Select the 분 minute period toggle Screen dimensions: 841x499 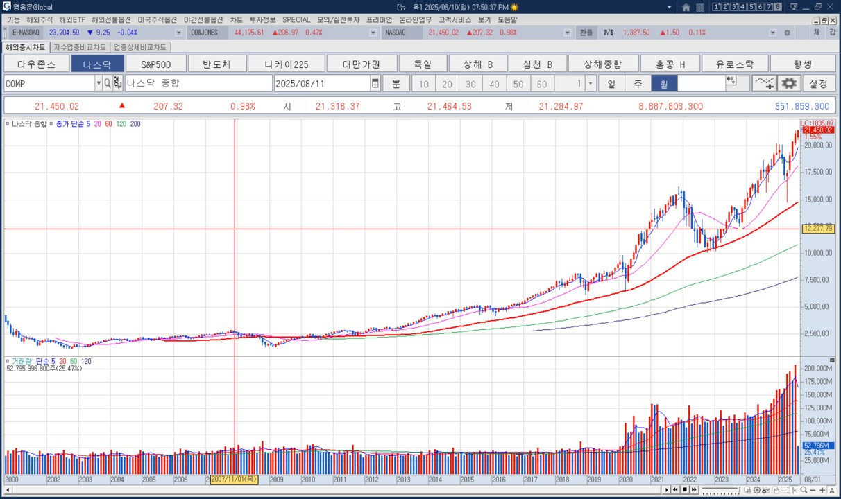[x=396, y=83]
